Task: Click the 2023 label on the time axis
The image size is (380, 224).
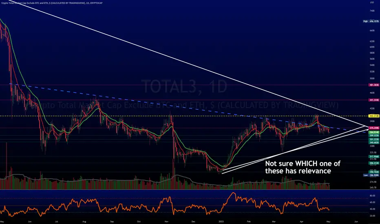Action: [221, 221]
